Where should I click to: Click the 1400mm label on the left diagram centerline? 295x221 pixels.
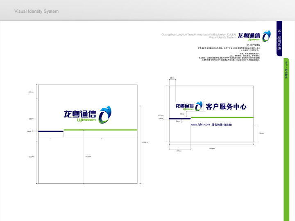[x=88, y=157]
